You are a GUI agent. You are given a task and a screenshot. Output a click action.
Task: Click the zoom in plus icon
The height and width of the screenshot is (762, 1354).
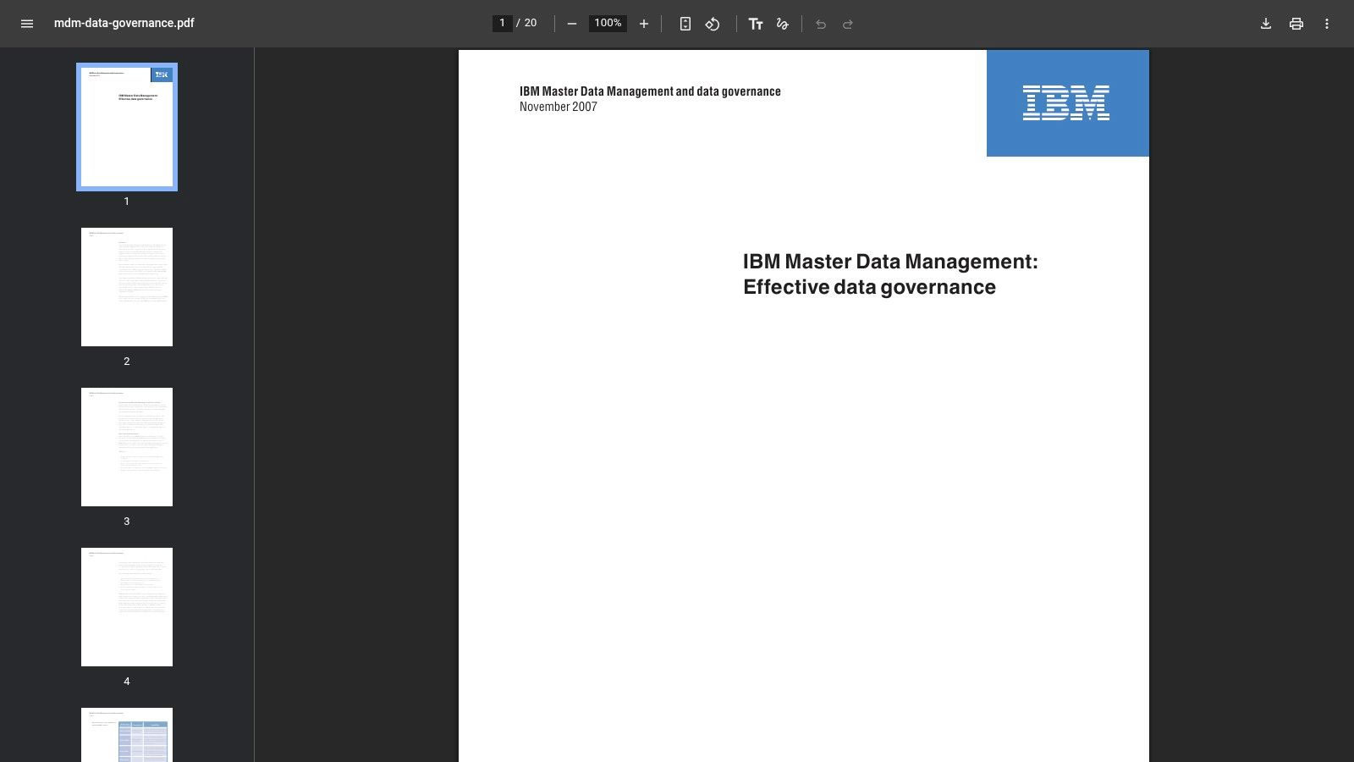644,24
